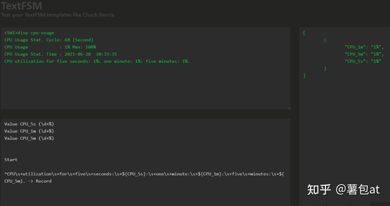Viewport: 390px width, 206px height.
Task: Click the CPU utilization for five seconds line
Action: click(97, 61)
